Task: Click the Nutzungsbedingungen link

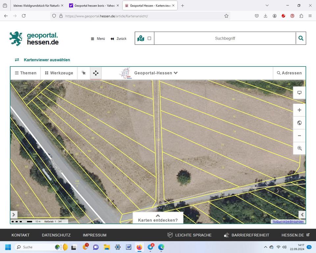Action: coord(288,222)
